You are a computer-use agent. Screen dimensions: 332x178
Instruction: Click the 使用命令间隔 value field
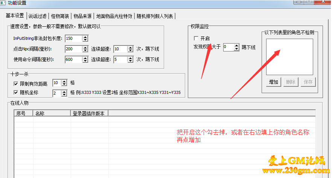point(73,60)
